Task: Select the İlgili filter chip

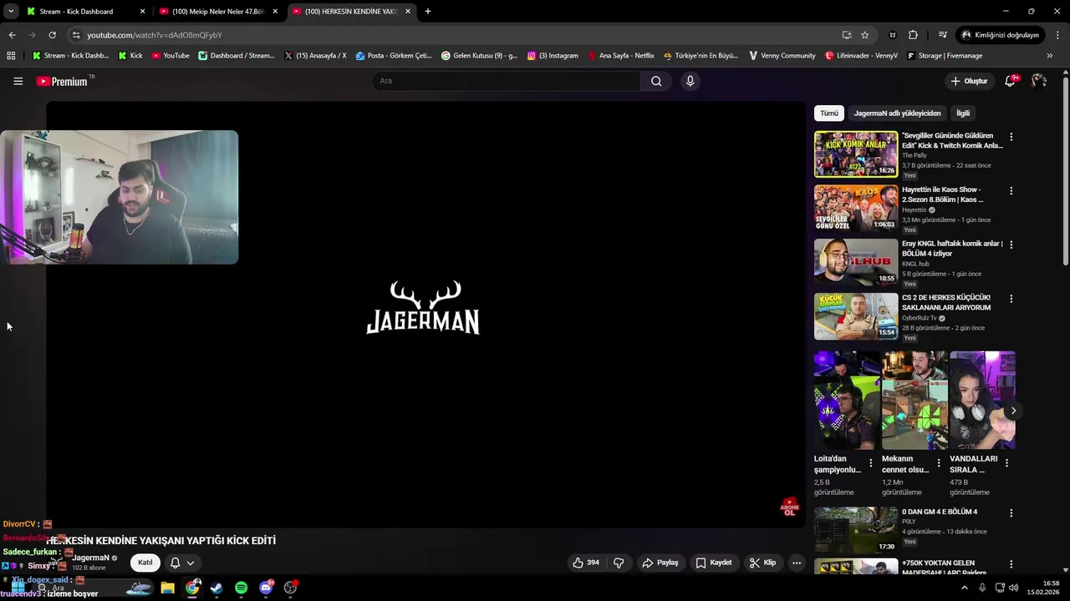Action: (x=963, y=114)
